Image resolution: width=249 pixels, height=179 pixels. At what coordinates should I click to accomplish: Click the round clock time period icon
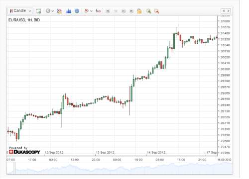point(48,11)
